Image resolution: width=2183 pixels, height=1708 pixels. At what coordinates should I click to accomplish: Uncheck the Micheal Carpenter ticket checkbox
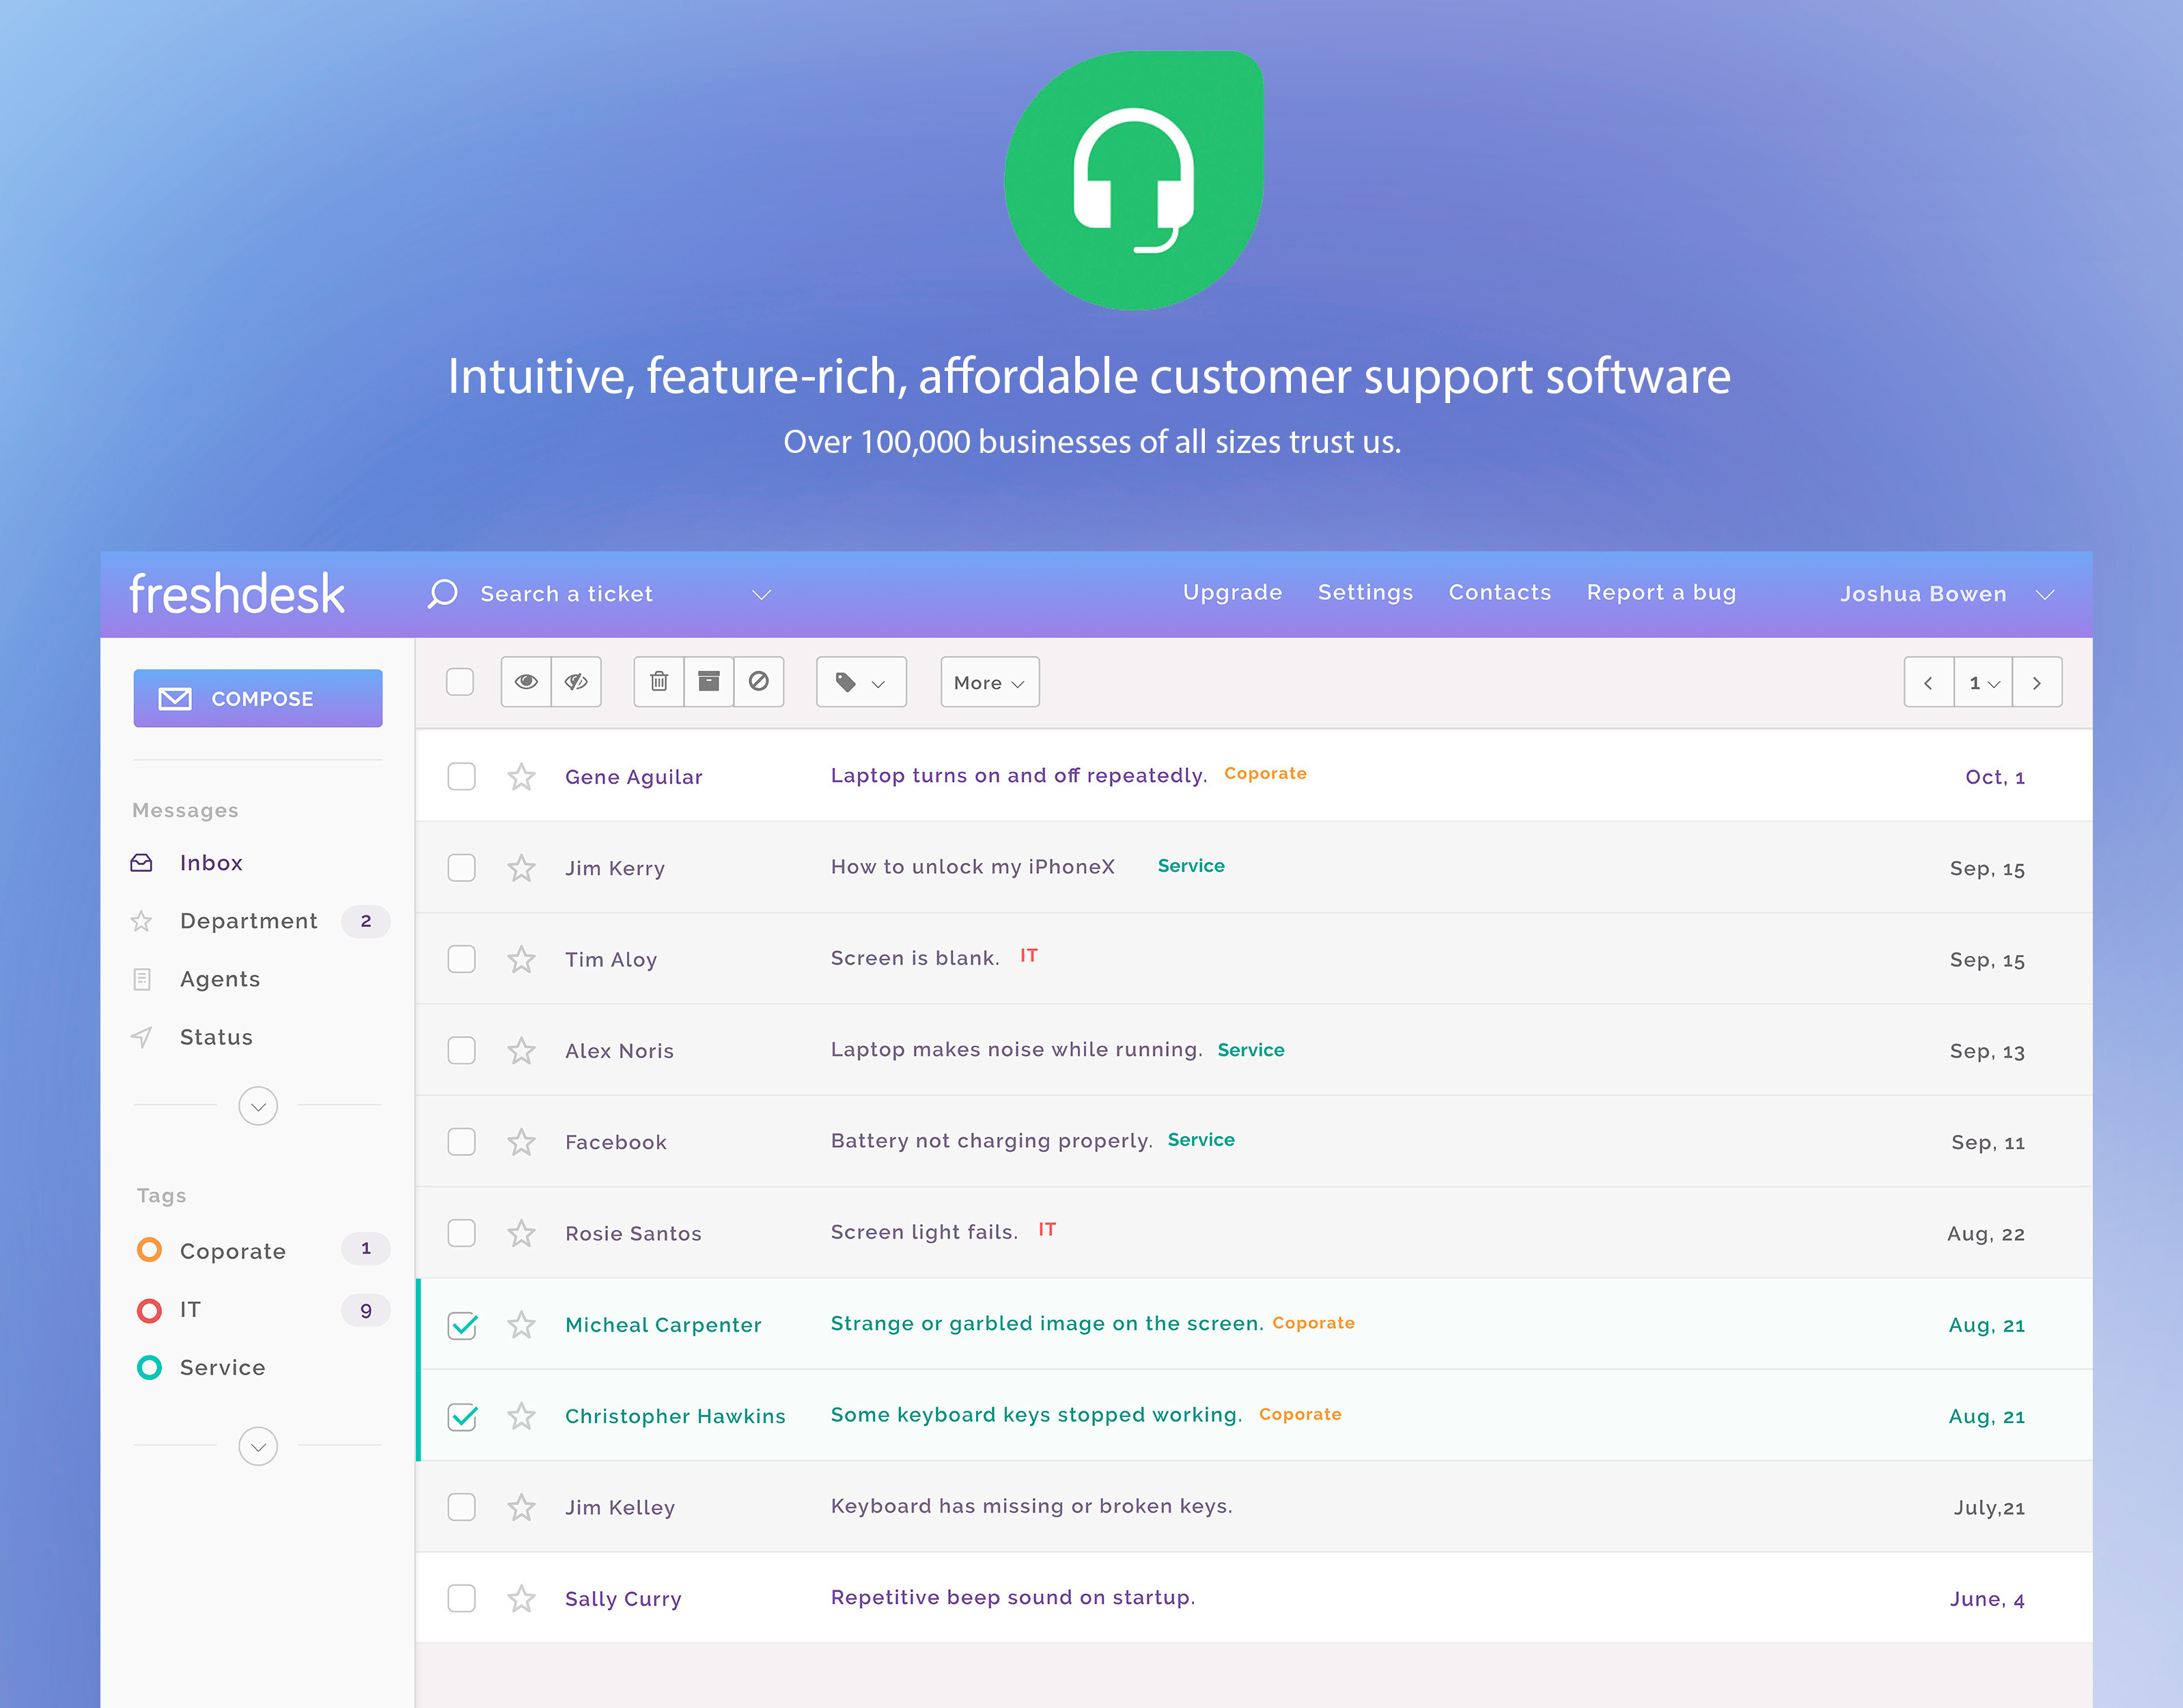click(462, 1325)
